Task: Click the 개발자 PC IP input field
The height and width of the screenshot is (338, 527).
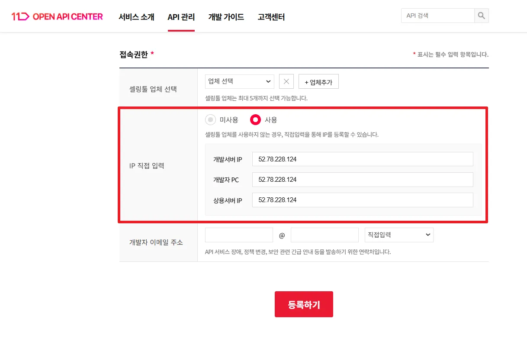Action: (363, 180)
